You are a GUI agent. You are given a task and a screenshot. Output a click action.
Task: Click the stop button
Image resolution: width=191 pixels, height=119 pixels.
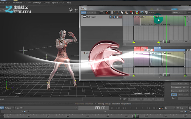coord(136,108)
